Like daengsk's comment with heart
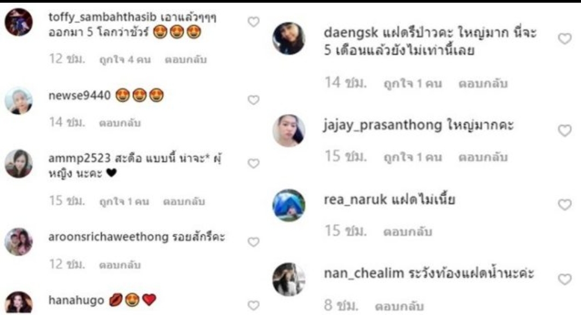The width and height of the screenshot is (581, 315). (x=565, y=39)
